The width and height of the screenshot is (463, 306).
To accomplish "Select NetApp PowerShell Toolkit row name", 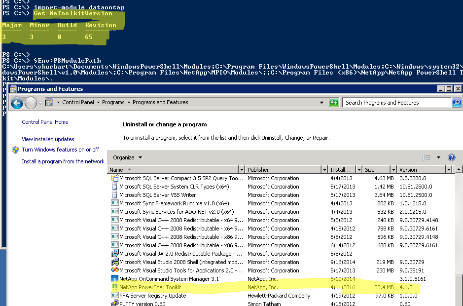I will pos(150,287).
